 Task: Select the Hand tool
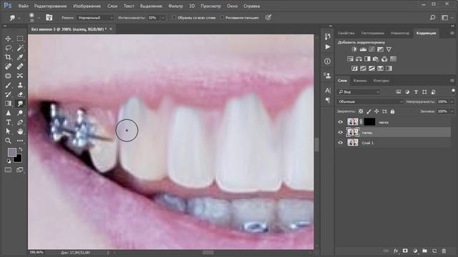20,131
